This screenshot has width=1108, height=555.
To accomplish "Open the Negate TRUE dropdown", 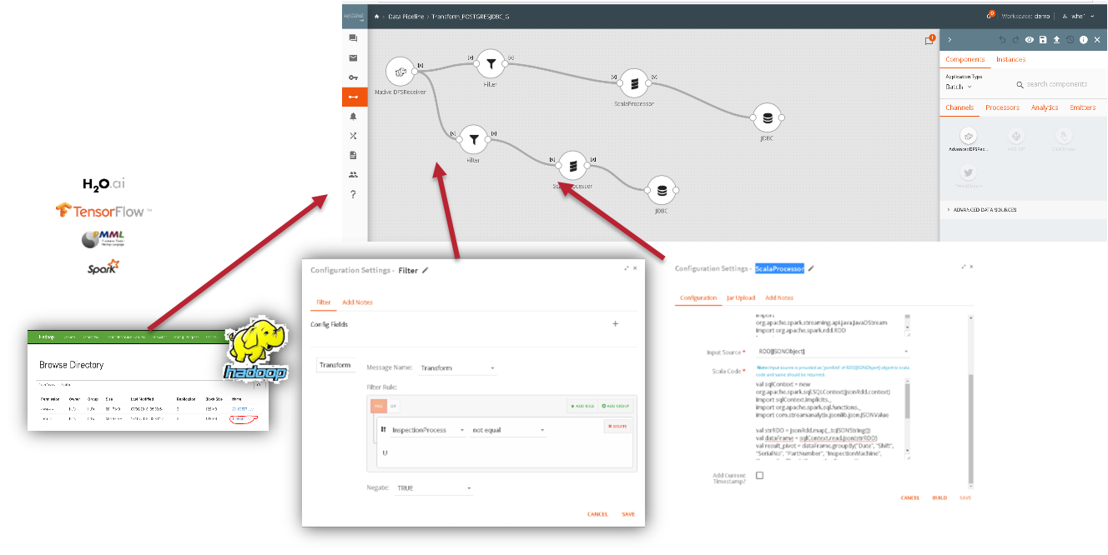I will click(x=434, y=488).
